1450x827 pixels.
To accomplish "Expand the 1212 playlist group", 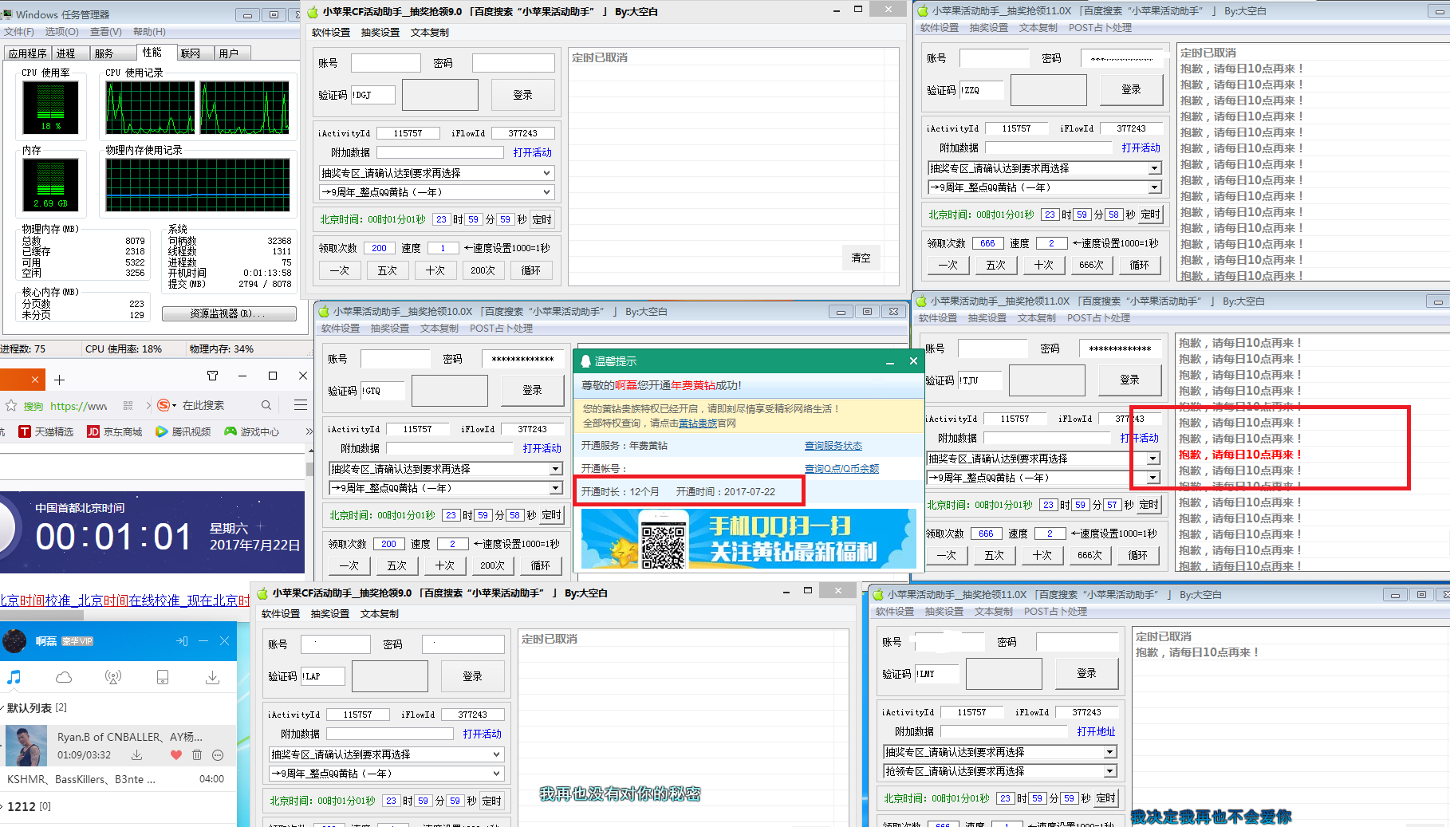I will (x=3, y=806).
